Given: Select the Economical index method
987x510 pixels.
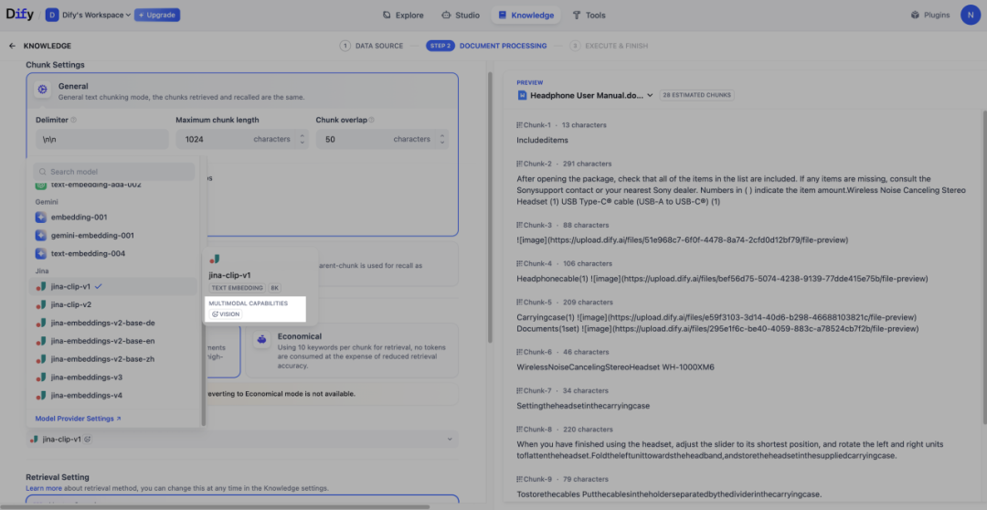Looking at the screenshot, I should (351, 350).
